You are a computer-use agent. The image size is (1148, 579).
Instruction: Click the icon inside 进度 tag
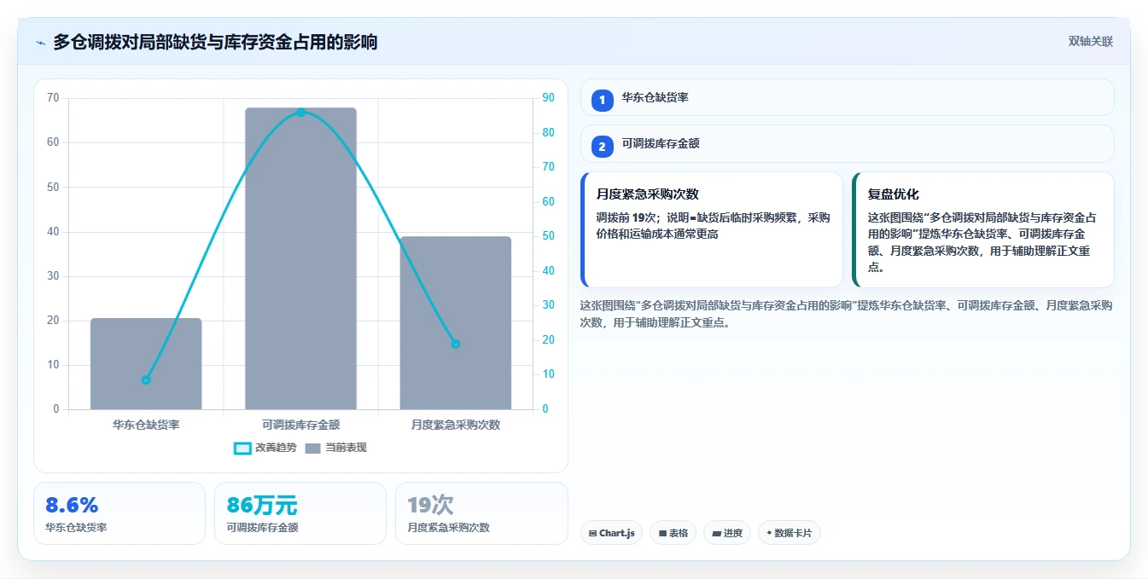[716, 533]
